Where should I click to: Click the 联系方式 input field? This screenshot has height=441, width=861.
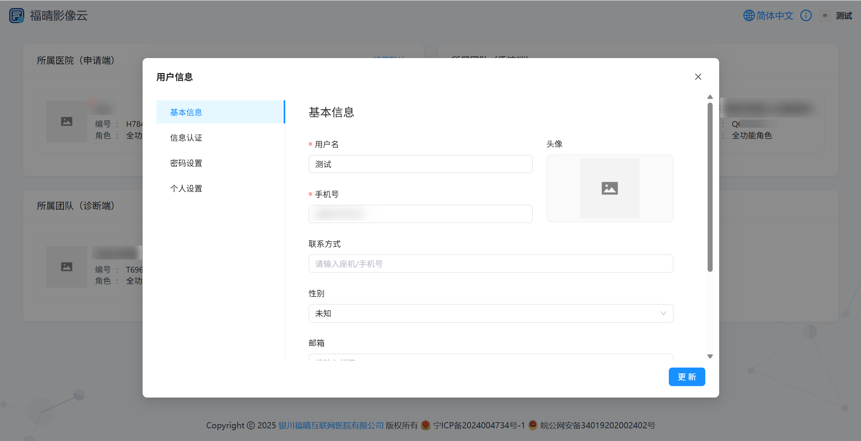coord(490,264)
